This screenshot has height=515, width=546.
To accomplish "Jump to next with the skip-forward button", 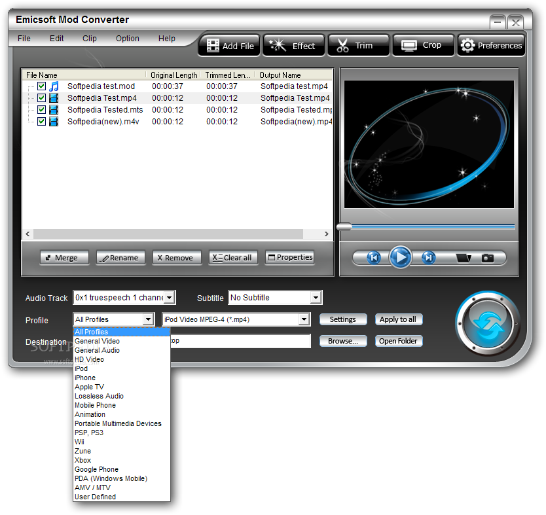I will tap(428, 258).
